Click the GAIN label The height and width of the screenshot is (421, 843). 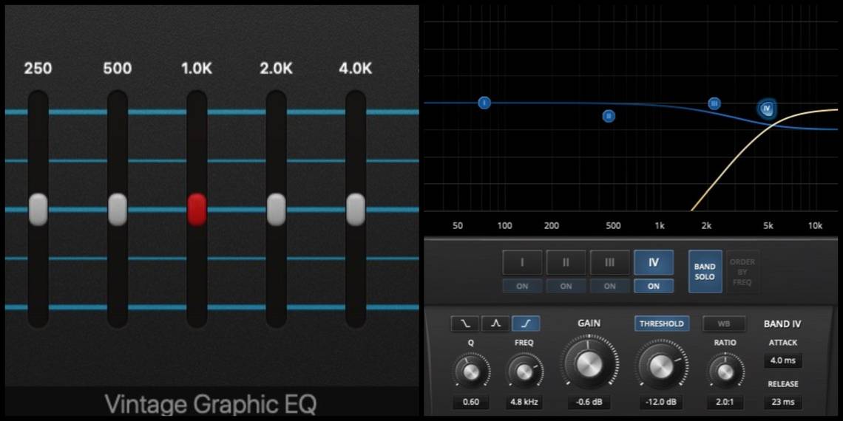(x=589, y=324)
